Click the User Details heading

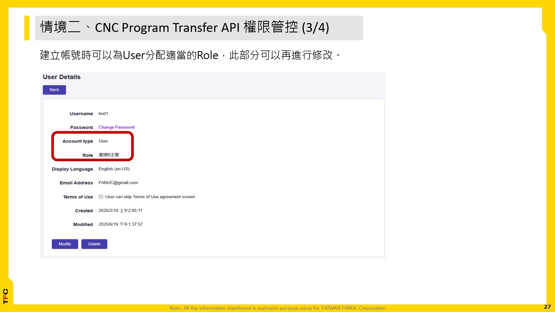(x=62, y=77)
